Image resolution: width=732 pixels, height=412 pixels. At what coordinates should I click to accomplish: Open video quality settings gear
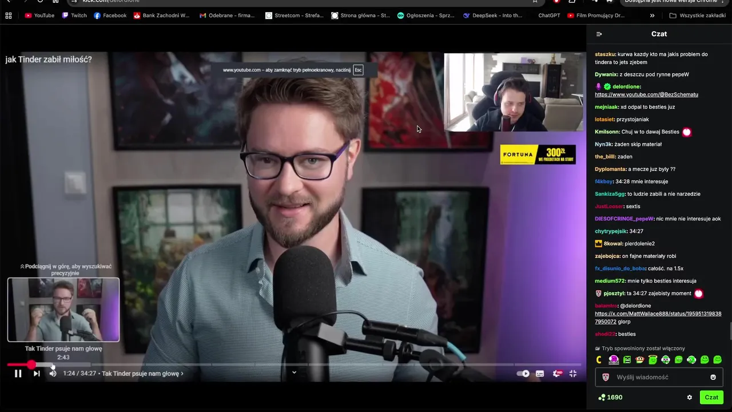pyautogui.click(x=556, y=374)
